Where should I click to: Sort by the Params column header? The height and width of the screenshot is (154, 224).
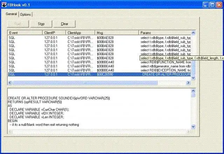165,33
